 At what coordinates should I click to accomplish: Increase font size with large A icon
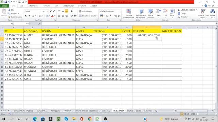click(50, 11)
